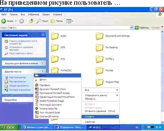The width and height of the screenshot is (164, 131).
Task: Click the taskbar clock
Action: [159, 127]
